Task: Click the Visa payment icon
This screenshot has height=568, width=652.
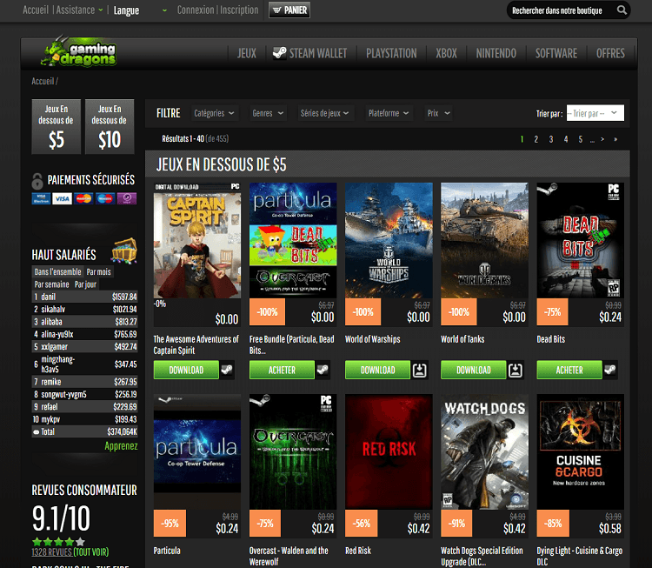Action: [63, 198]
